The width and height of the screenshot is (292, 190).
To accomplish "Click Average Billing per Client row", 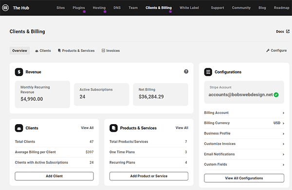I will click(x=54, y=152).
